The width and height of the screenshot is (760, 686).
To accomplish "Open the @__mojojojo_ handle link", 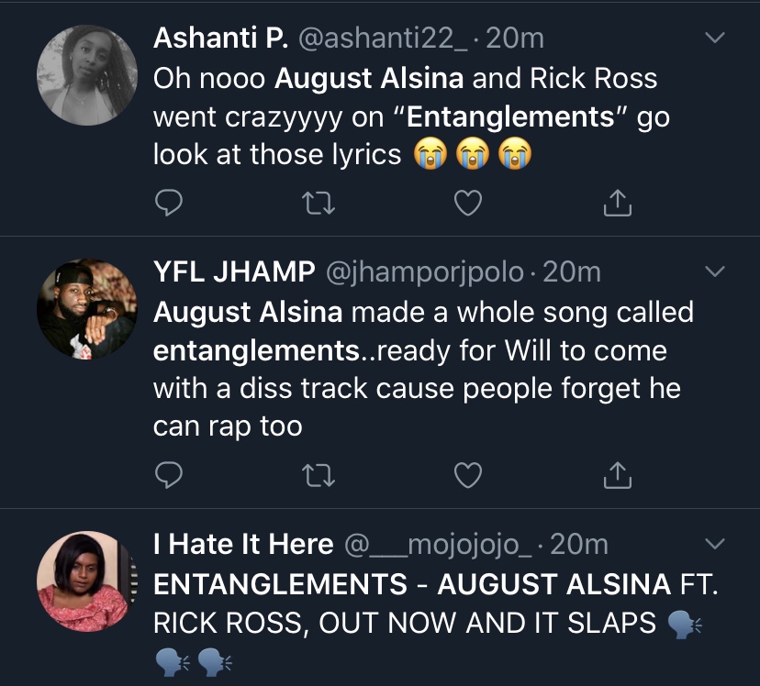I will (x=438, y=545).
